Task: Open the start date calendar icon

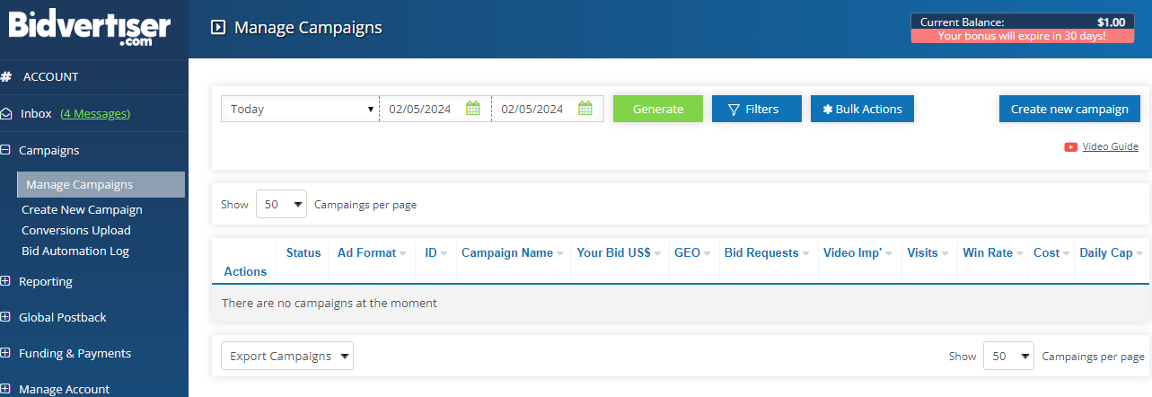Action: coord(473,109)
